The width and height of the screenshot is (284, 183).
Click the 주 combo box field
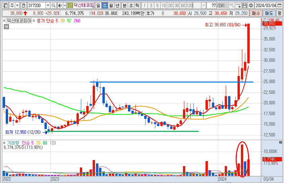12,6
